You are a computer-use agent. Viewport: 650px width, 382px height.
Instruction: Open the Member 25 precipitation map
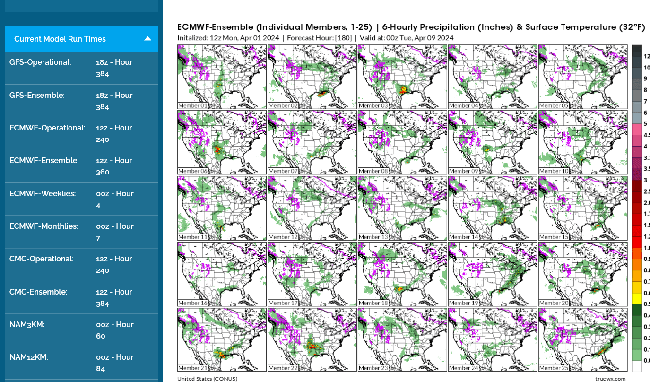[583, 339]
